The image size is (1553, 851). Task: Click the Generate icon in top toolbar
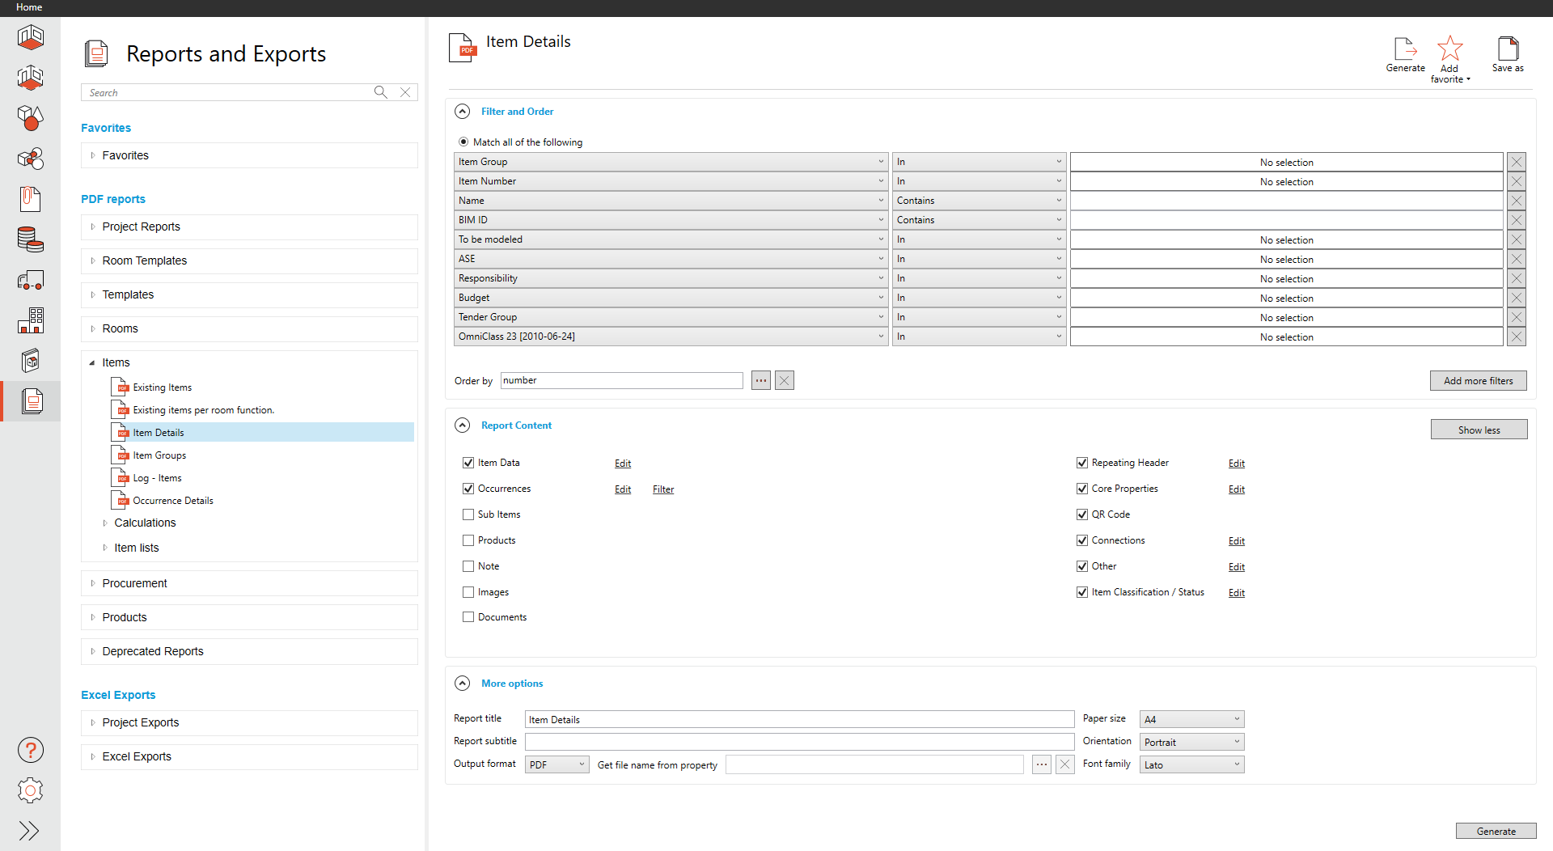point(1405,50)
